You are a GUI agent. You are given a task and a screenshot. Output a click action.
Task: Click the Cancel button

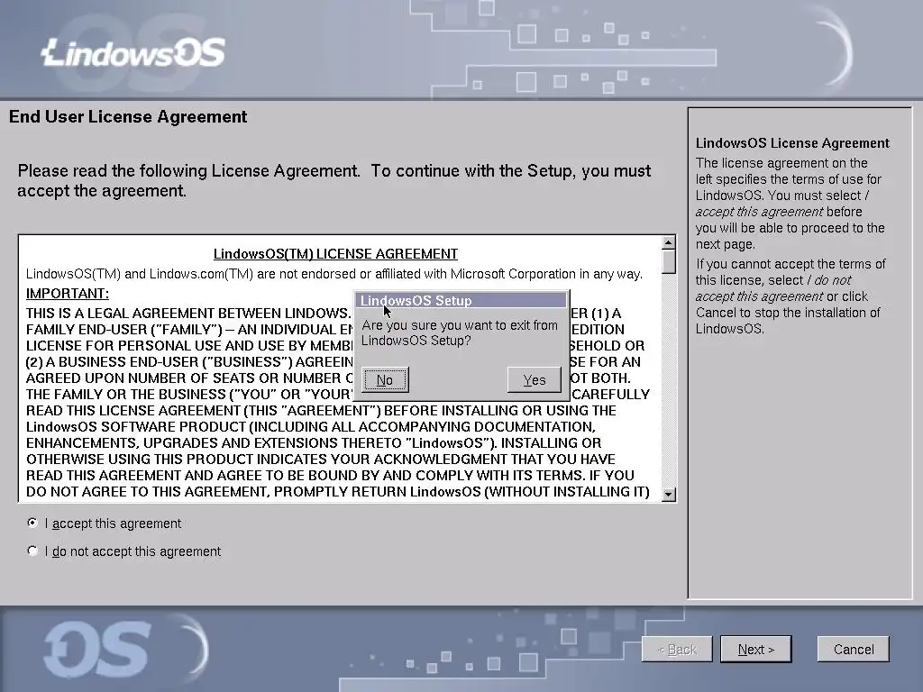[853, 649]
